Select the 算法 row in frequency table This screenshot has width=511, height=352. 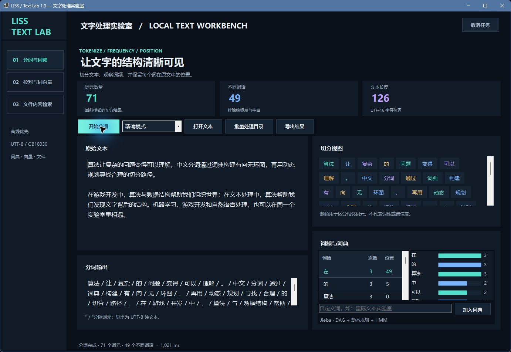click(x=361, y=296)
